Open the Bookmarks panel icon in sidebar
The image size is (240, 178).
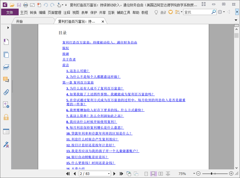coord(6,42)
